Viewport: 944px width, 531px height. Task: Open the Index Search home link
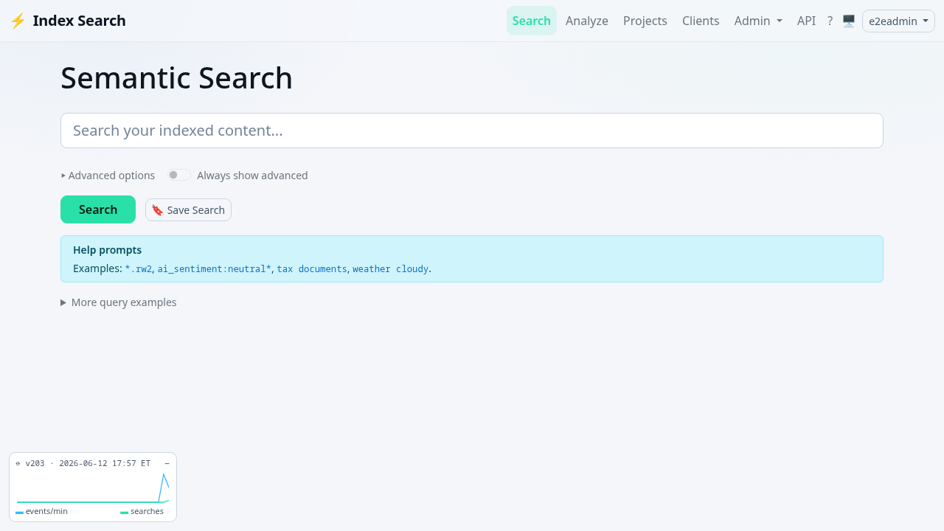tap(68, 21)
